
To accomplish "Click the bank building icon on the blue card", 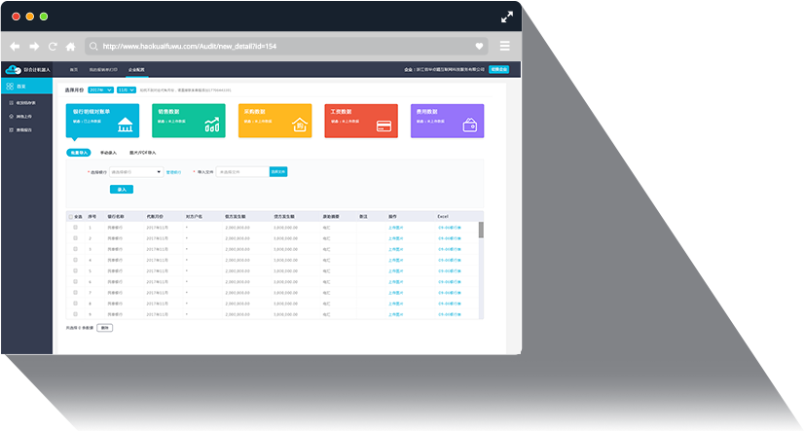I will pyautogui.click(x=126, y=125).
